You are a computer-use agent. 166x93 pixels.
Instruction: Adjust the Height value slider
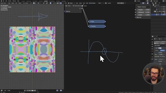pyautogui.click(x=144, y=10)
